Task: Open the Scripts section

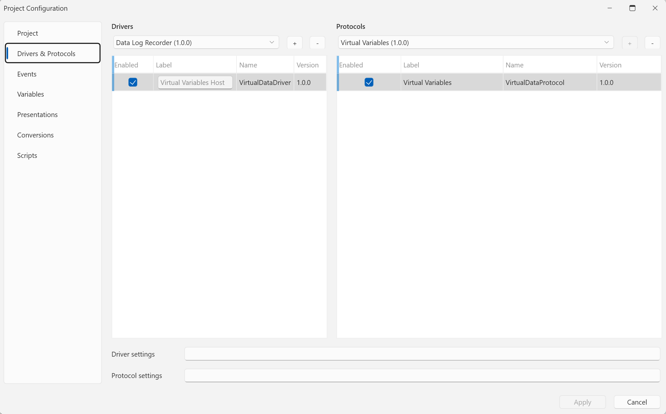Action: click(x=53, y=155)
